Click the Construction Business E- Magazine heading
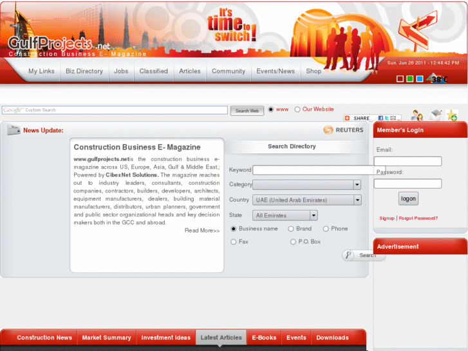Image resolution: width=468 pixels, height=351 pixels. coord(137,147)
